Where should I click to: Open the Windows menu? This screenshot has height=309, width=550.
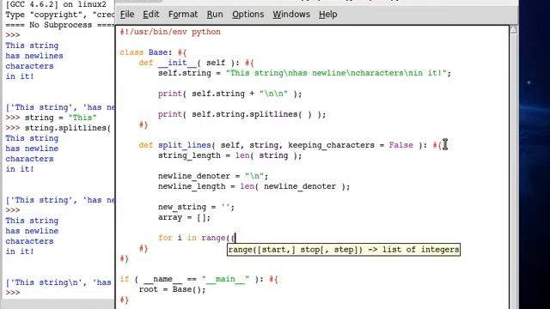click(x=291, y=15)
